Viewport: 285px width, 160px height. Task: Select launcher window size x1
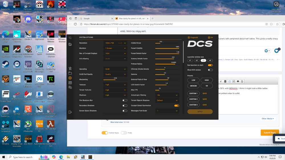[x=190, y=60]
